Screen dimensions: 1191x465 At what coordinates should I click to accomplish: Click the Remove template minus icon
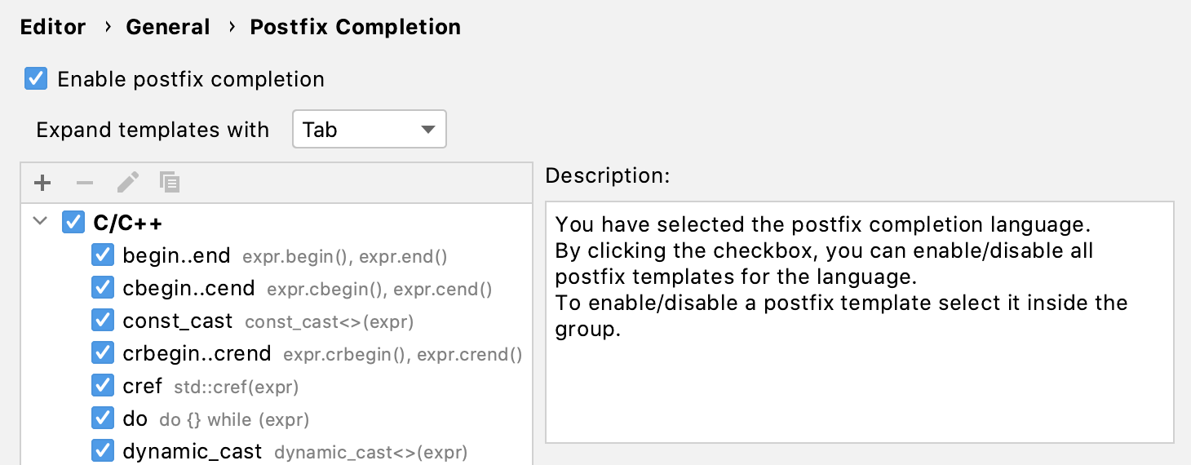pyautogui.click(x=85, y=183)
